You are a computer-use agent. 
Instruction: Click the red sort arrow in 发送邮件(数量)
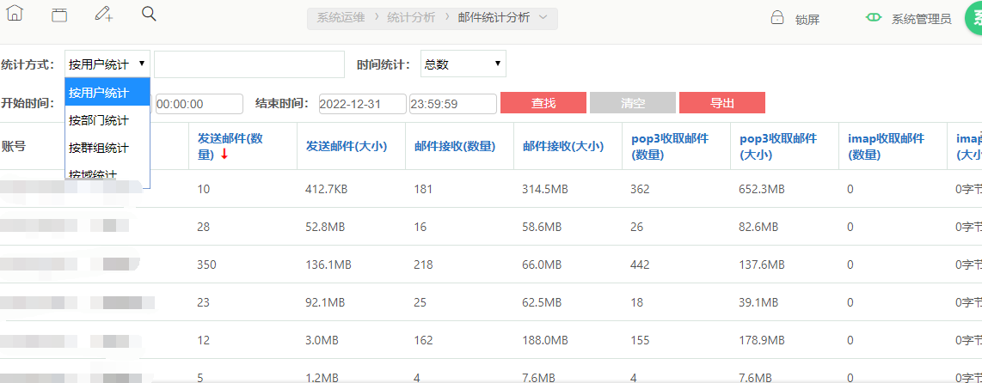(x=224, y=155)
